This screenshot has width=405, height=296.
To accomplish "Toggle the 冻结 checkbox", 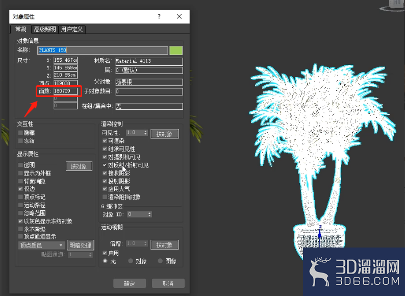I will [x=20, y=141].
